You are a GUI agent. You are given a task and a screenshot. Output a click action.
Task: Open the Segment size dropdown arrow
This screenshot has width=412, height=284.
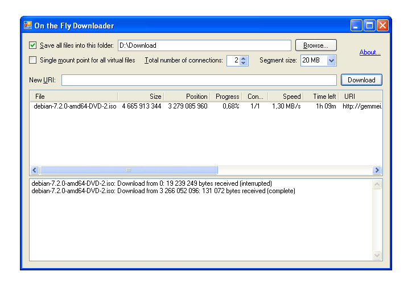pos(332,61)
